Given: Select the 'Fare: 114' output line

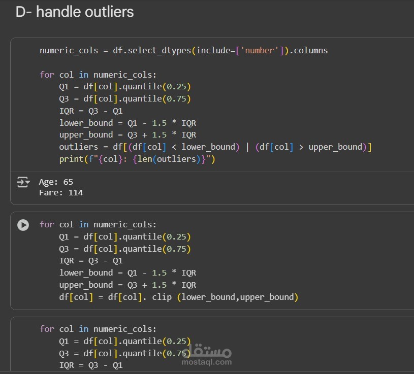Looking at the screenshot, I should coord(61,193).
